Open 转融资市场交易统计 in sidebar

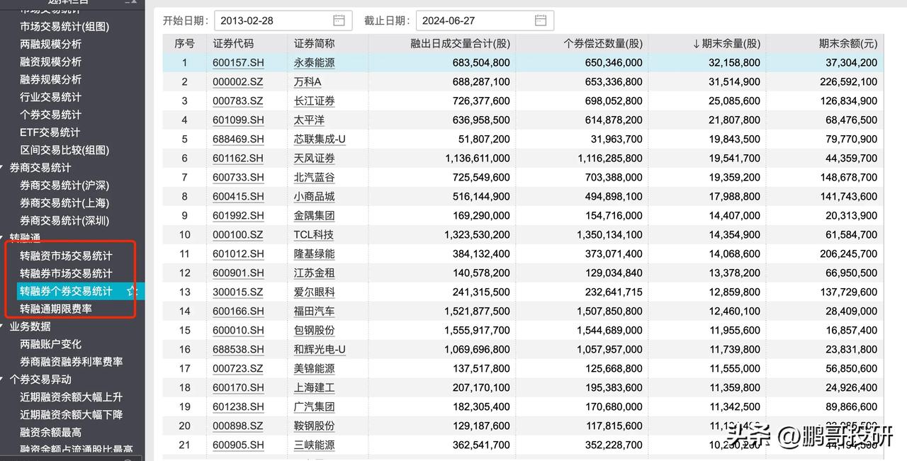point(66,256)
